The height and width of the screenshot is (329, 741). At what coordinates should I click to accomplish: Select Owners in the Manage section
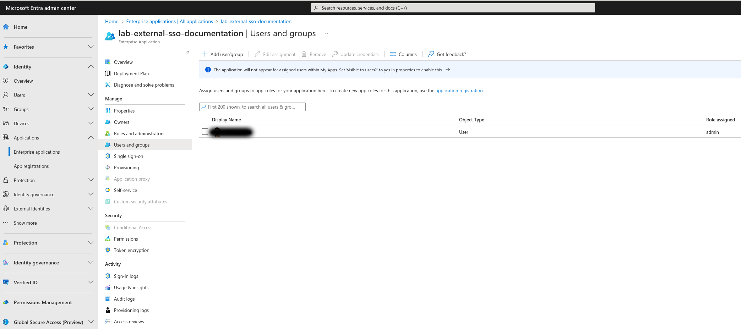click(x=121, y=122)
